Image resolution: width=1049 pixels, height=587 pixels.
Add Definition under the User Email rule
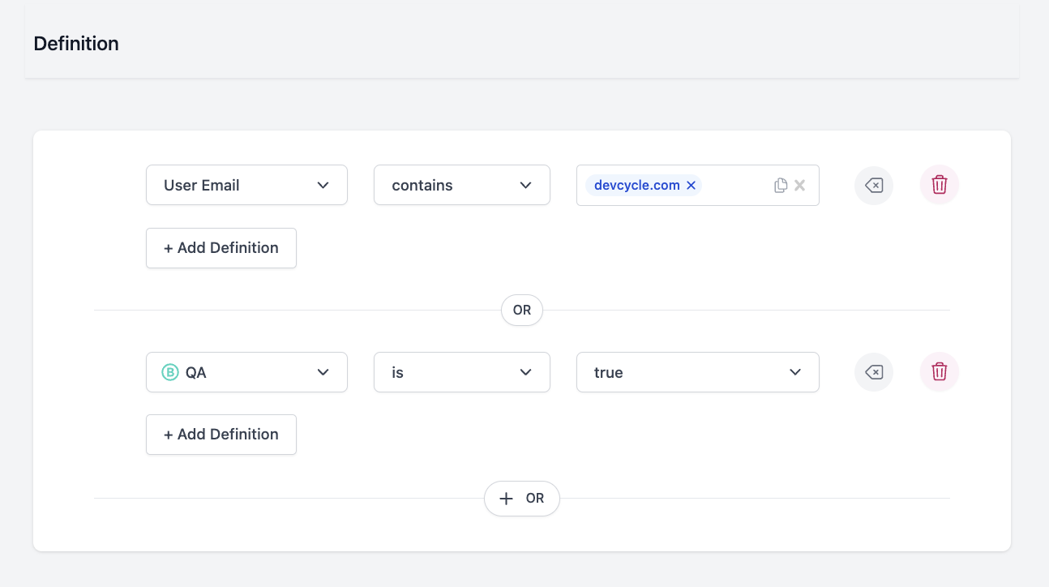[x=221, y=248]
